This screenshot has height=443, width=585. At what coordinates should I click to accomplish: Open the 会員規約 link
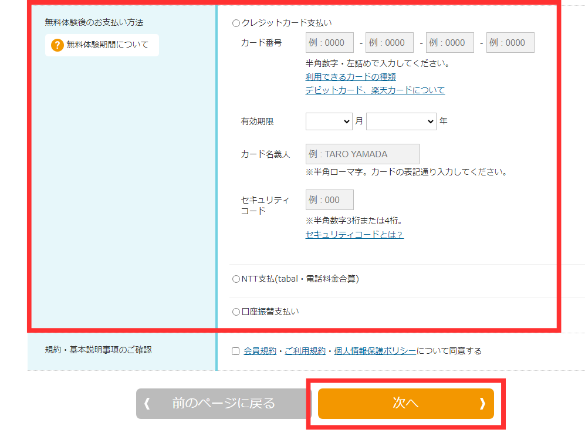click(x=260, y=351)
